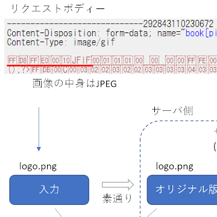This screenshot has height=217, width=217.
Task: Click the サーバ側 label
Action: tap(172, 111)
